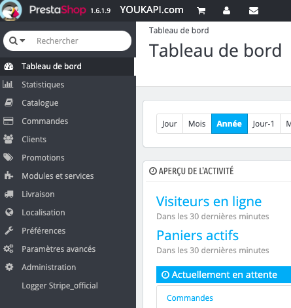This screenshot has height=308, width=291.
Task: Click the Promotions tags icon
Action: click(x=9, y=157)
